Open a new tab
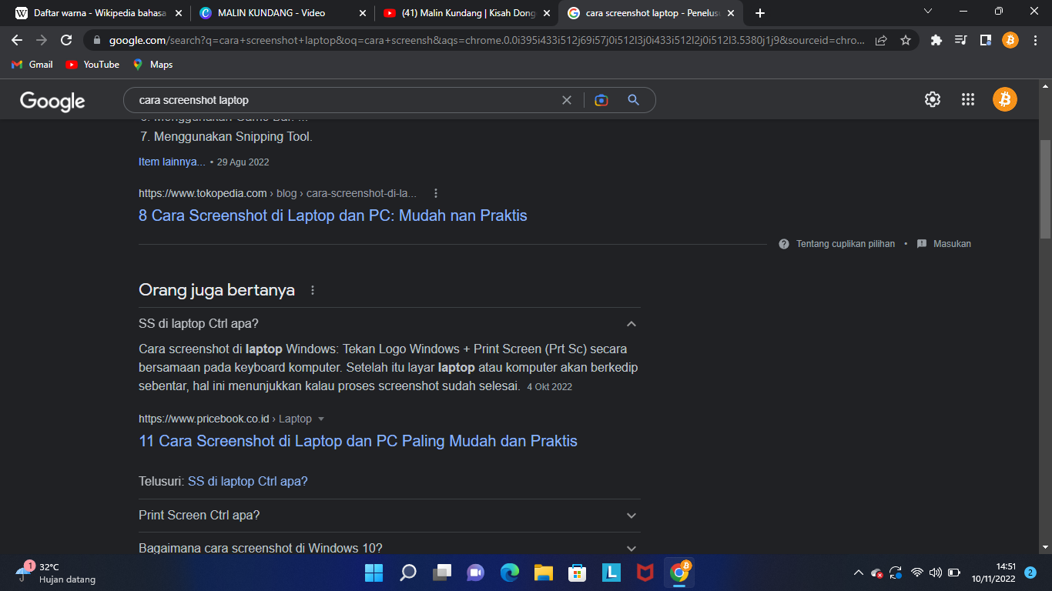This screenshot has width=1052, height=591. tap(760, 13)
